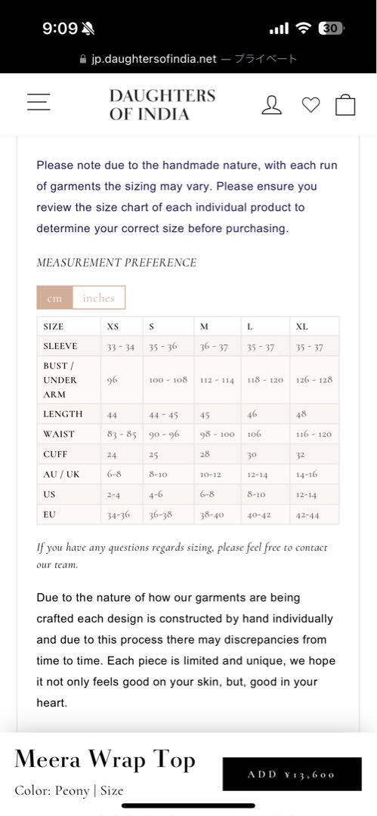The height and width of the screenshot is (816, 377).
Task: Tap the Wi-Fi status icon
Action: [302, 28]
